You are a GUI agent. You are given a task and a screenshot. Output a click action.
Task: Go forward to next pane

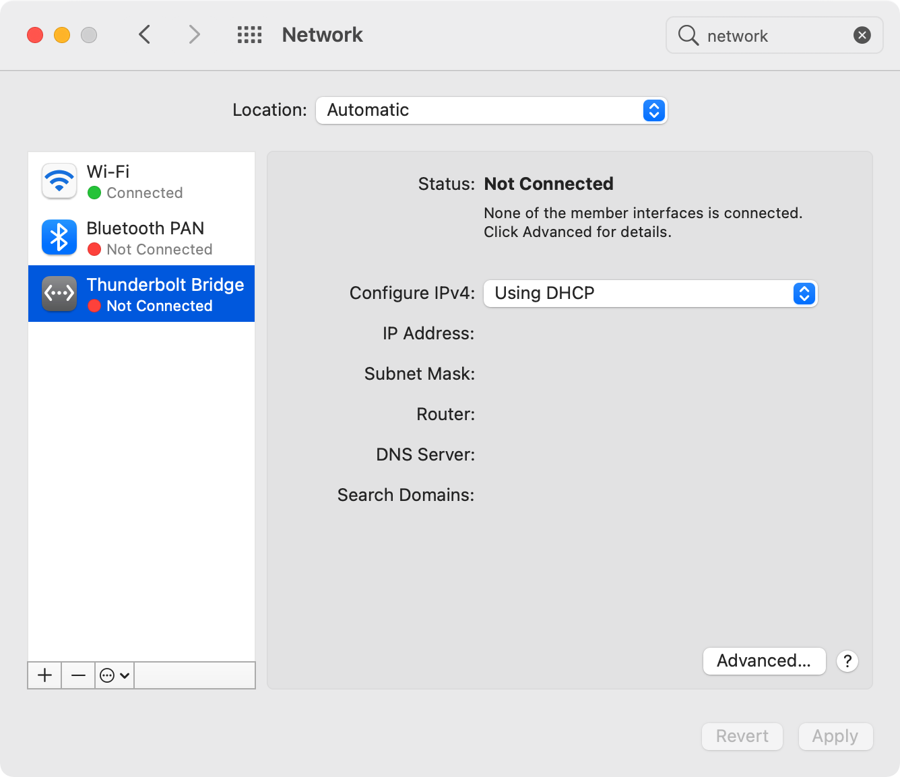pyautogui.click(x=194, y=34)
